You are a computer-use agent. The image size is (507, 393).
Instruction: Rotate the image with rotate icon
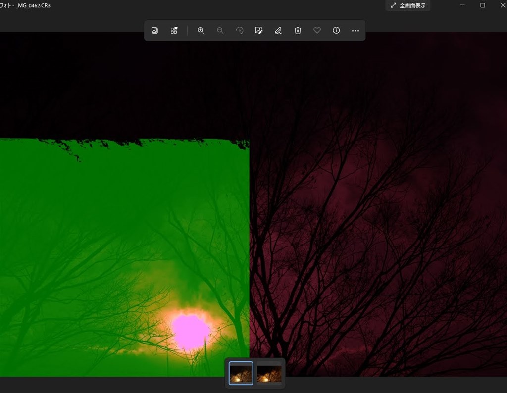(240, 31)
